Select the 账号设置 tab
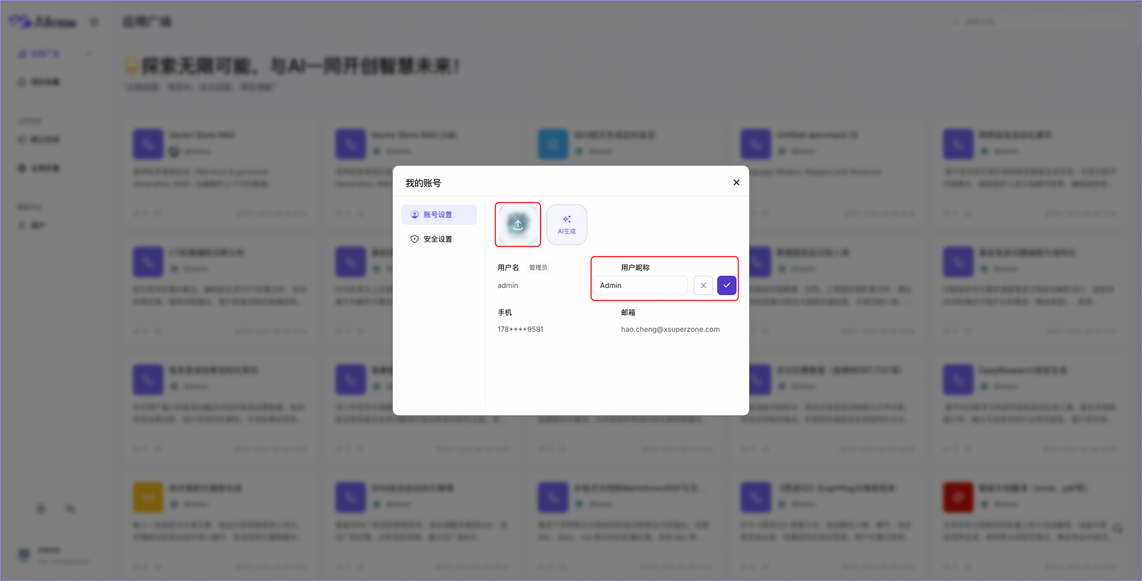Image resolution: width=1142 pixels, height=581 pixels. [x=439, y=215]
